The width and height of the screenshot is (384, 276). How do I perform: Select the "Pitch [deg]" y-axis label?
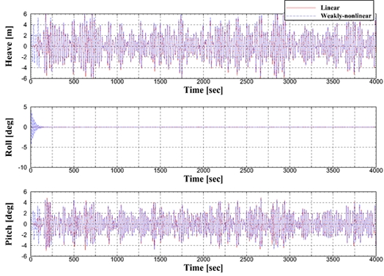[x=9, y=224]
